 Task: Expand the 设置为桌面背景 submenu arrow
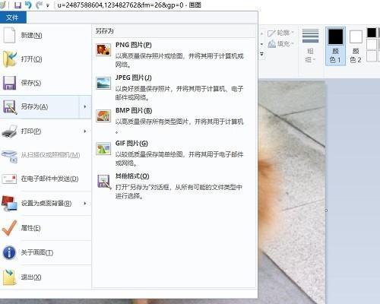(x=85, y=204)
